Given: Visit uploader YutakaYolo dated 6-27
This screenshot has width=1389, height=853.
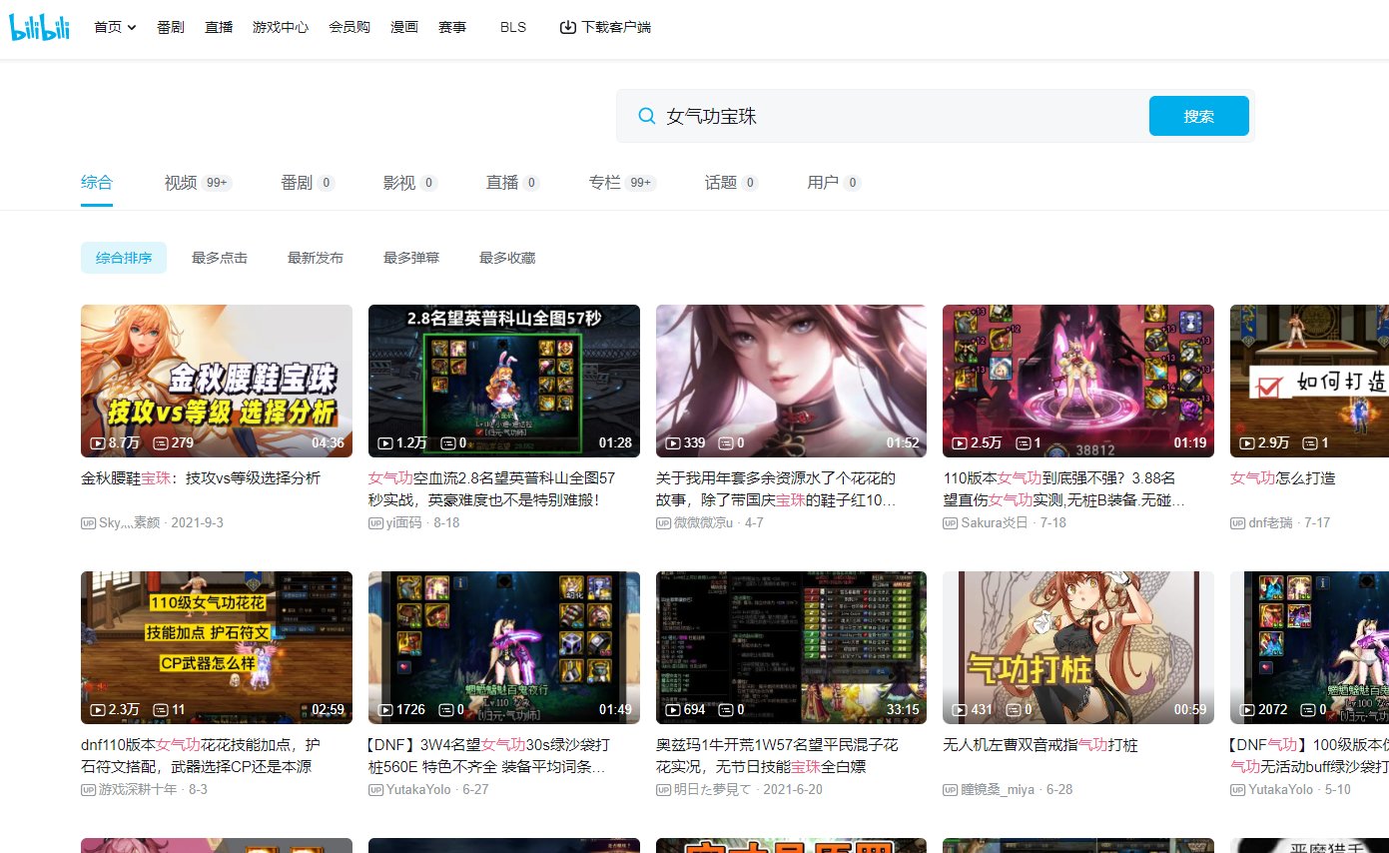Looking at the screenshot, I should (x=419, y=789).
